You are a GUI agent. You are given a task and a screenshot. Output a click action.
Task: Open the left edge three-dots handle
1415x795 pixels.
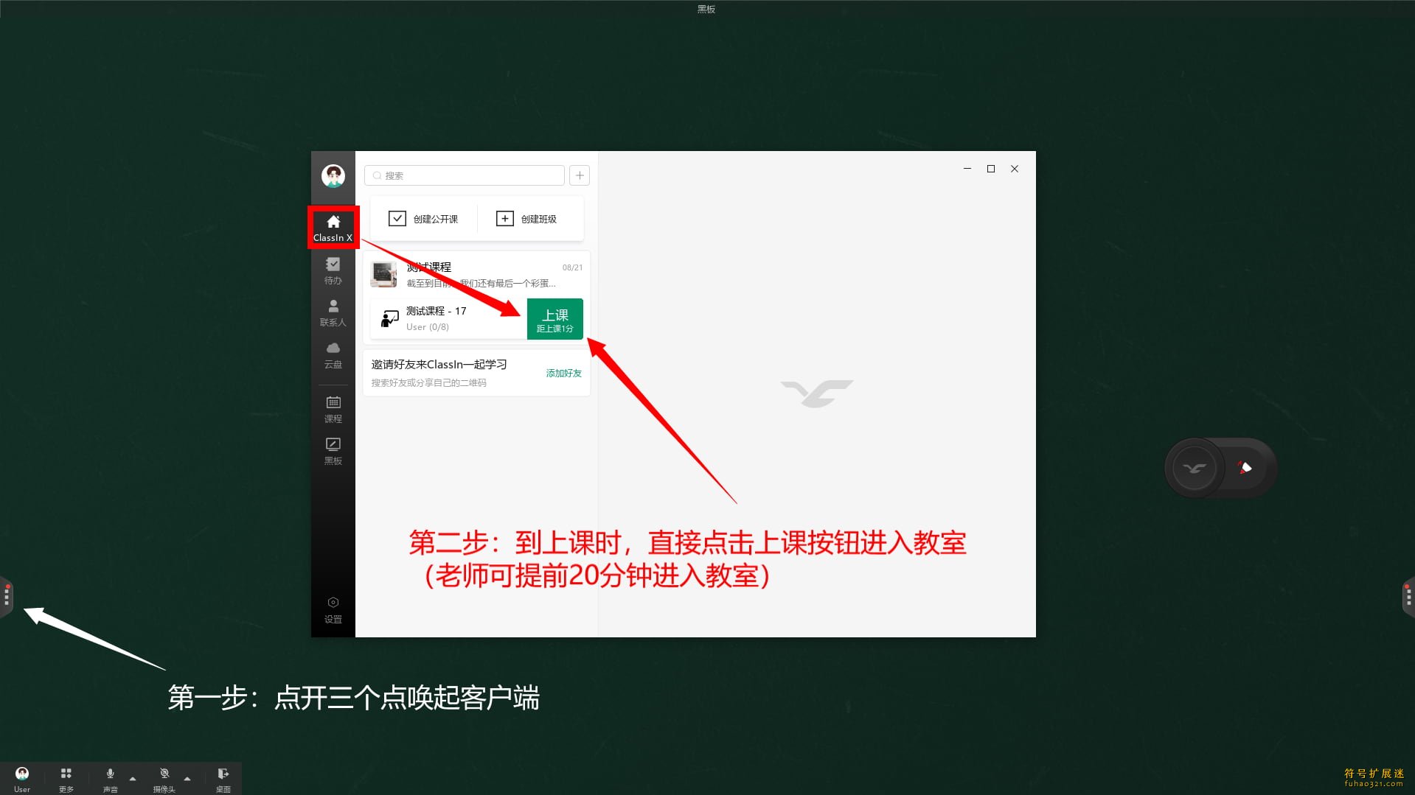pos(7,595)
